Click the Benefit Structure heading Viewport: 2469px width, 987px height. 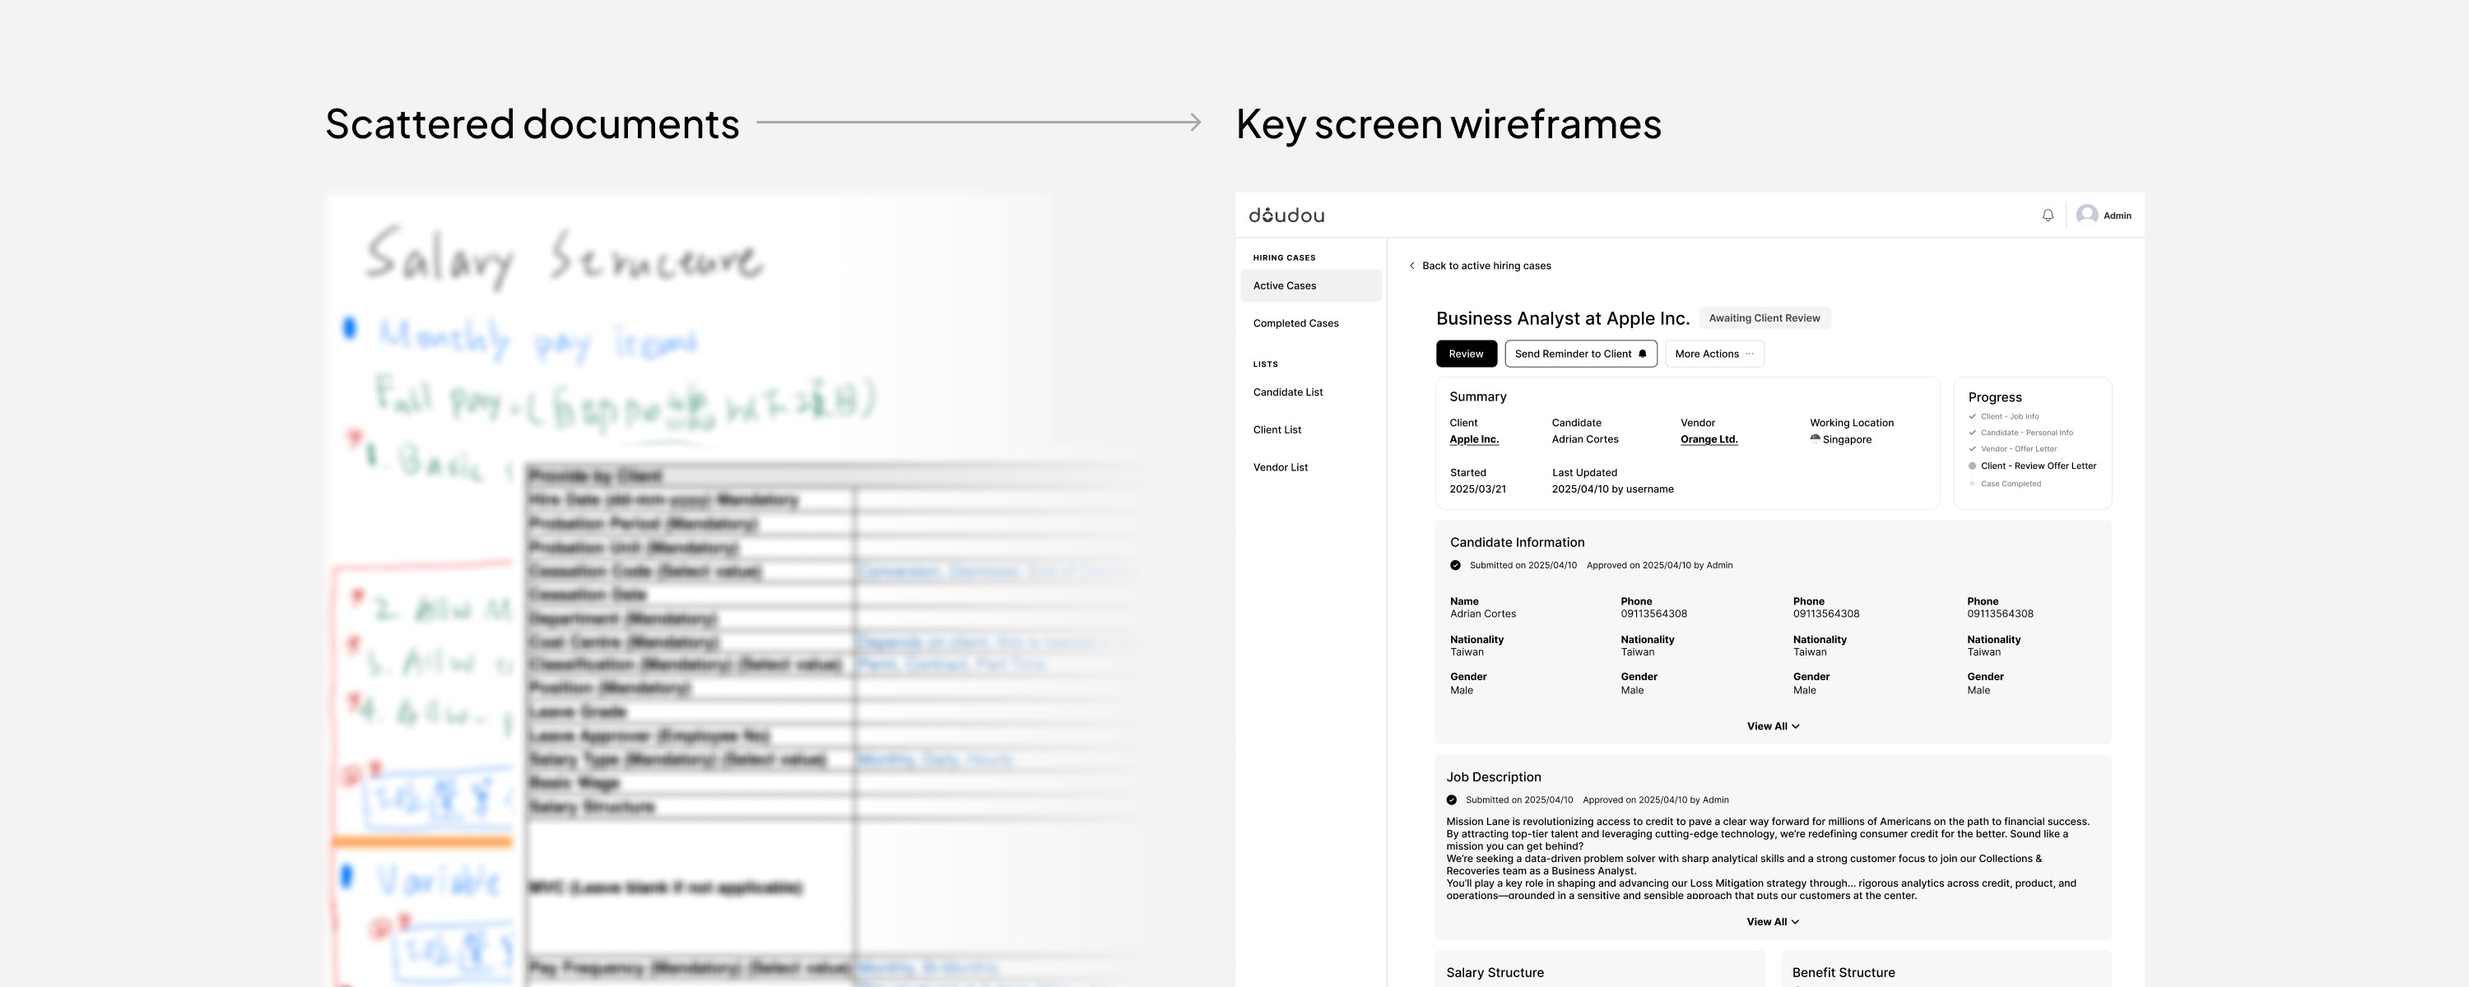(x=1844, y=973)
